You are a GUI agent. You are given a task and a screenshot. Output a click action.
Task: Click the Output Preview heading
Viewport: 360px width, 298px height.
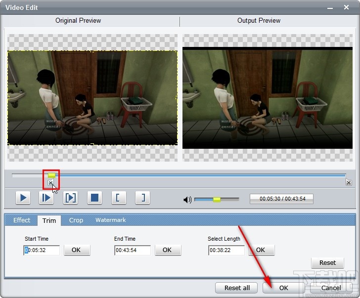259,21
